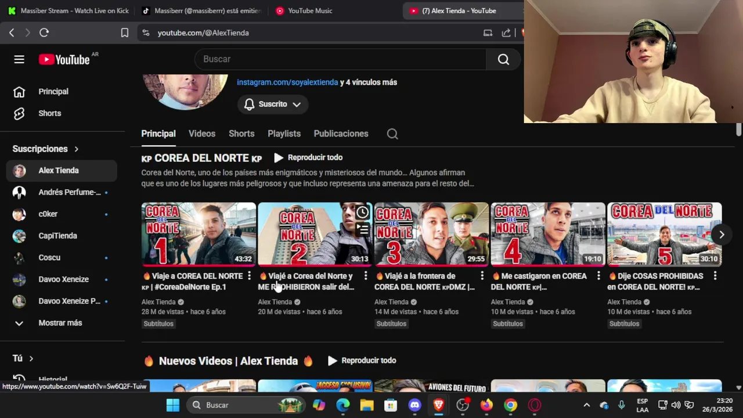Image resolution: width=743 pixels, height=418 pixels.
Task: Switch to the Shorts channel tab
Action: pos(241,134)
